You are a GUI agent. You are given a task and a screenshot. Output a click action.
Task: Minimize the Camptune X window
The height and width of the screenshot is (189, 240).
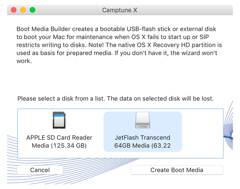coord(23,10)
